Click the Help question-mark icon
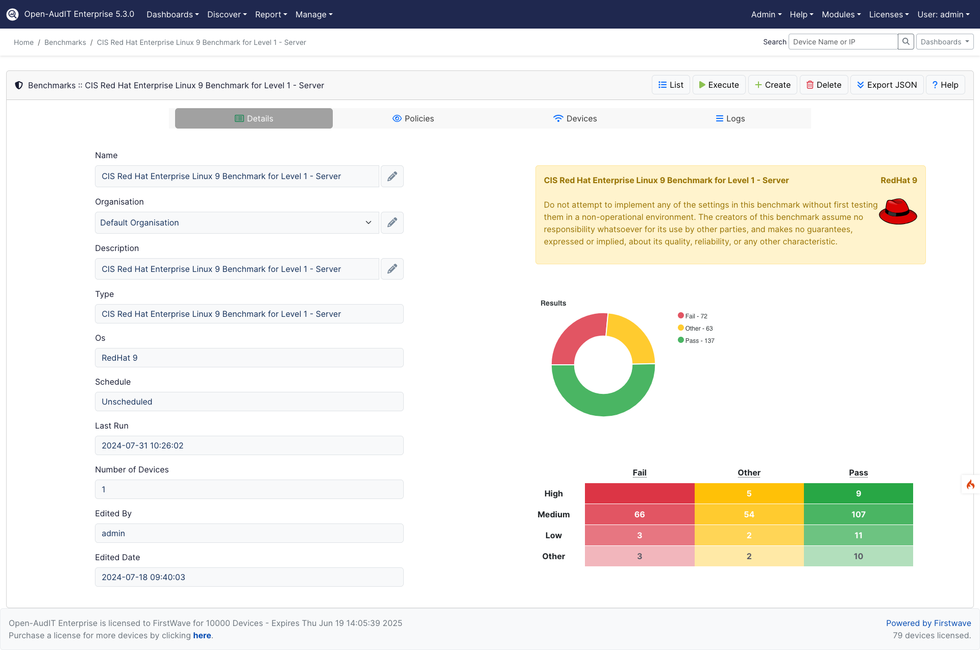980x650 pixels. tap(936, 85)
